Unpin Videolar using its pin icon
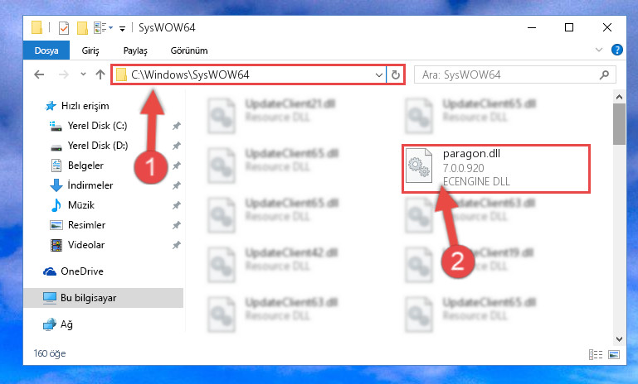Screen dimensions: 638x384 (176, 245)
